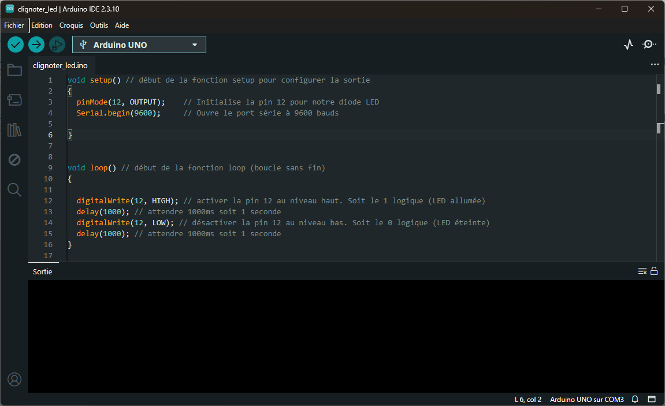Viewport: 665px width, 406px height.
Task: Click 'void loop()' on line 9
Action: tap(92, 168)
